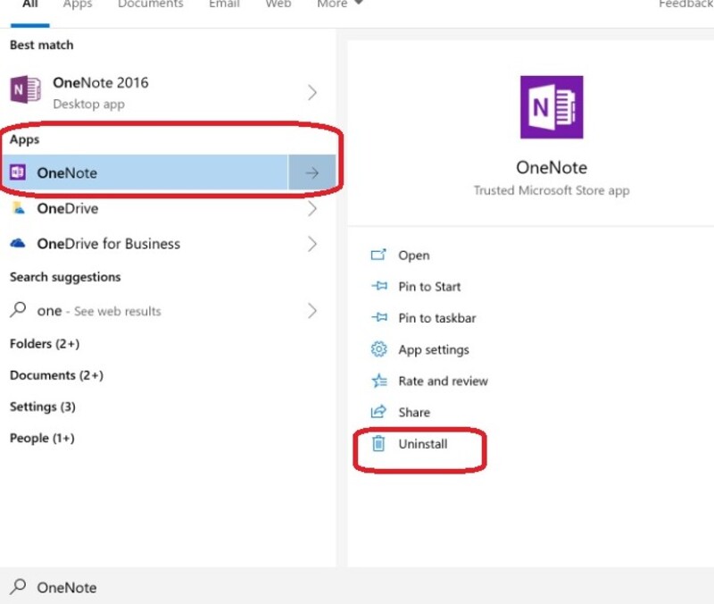Switch to the Documents search tab
714x604 pixels.
[x=150, y=4]
